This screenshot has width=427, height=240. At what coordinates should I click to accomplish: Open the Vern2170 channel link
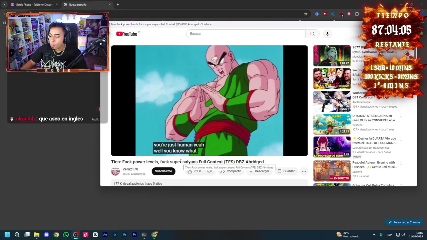pyautogui.click(x=130, y=169)
